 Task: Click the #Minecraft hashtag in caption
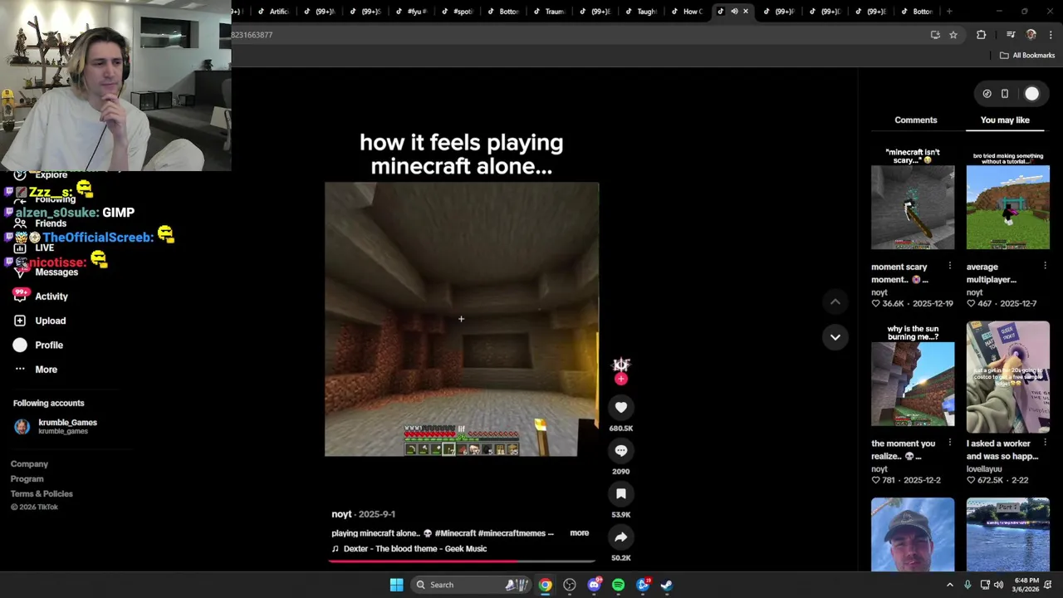point(455,533)
